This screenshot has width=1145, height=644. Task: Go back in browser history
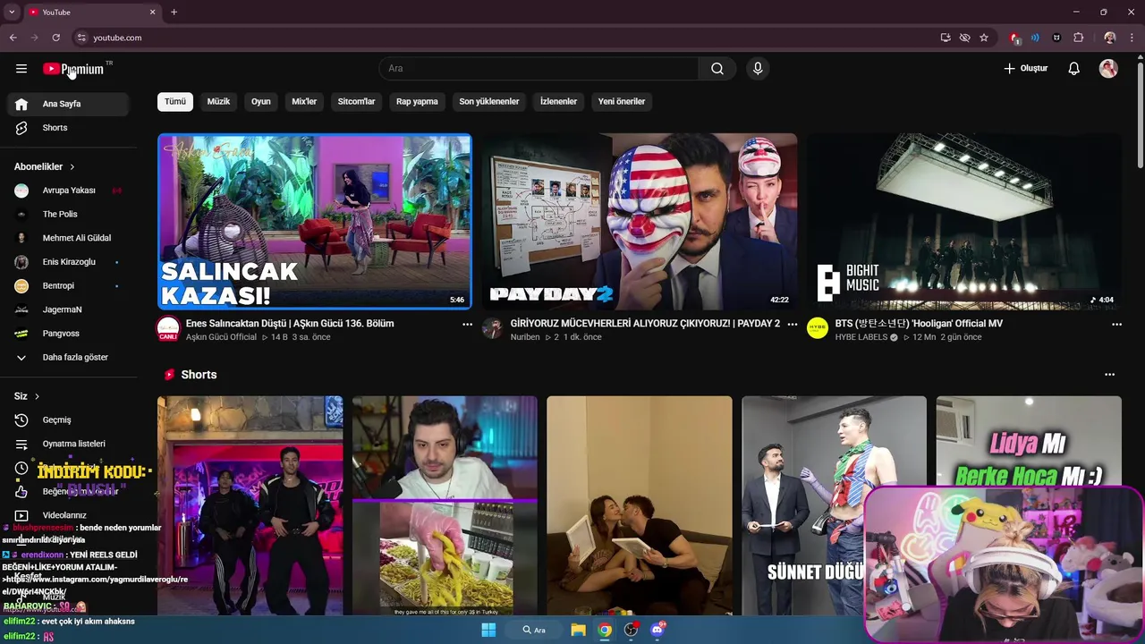coord(13,38)
